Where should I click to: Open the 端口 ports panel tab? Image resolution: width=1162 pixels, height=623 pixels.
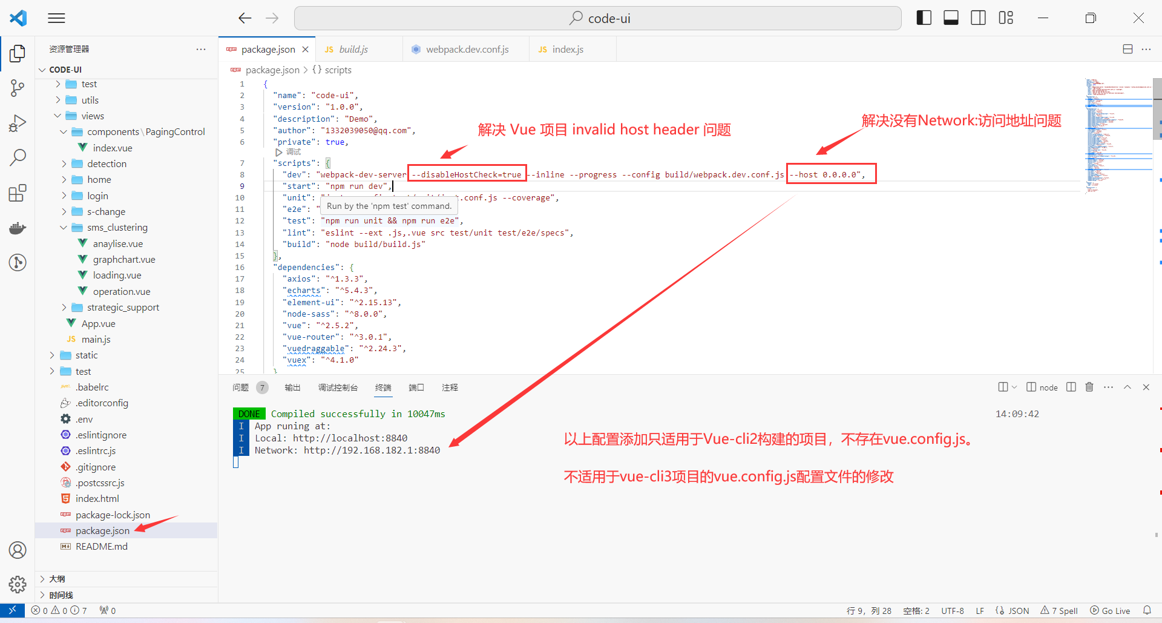(416, 387)
